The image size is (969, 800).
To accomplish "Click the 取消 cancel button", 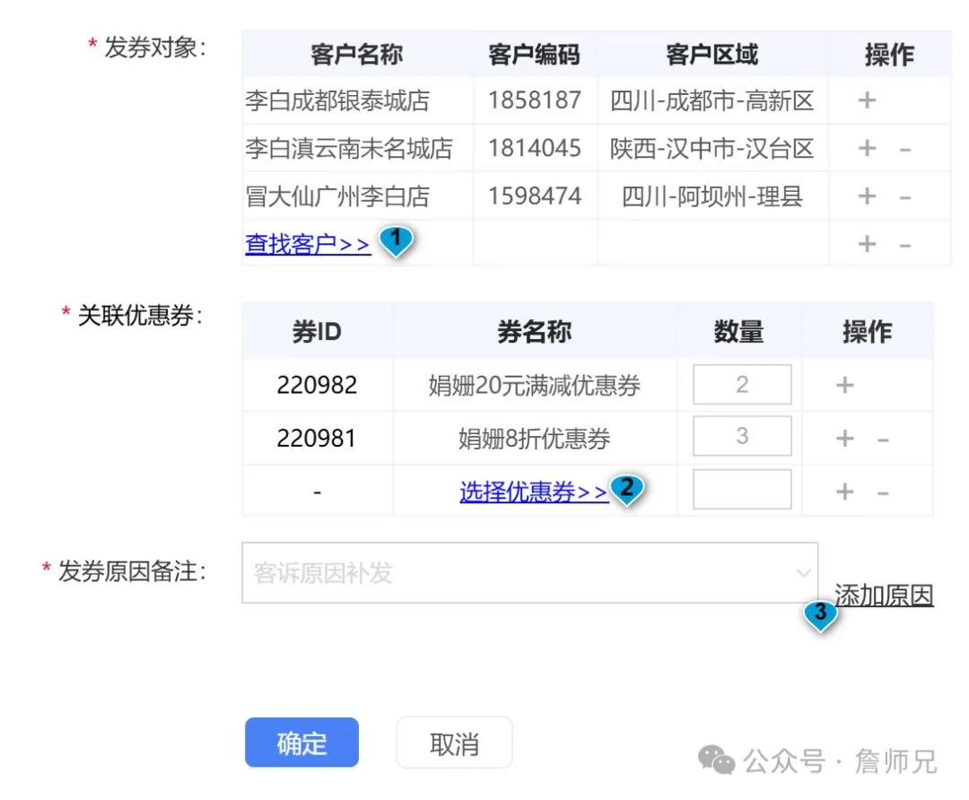I will pos(454,743).
